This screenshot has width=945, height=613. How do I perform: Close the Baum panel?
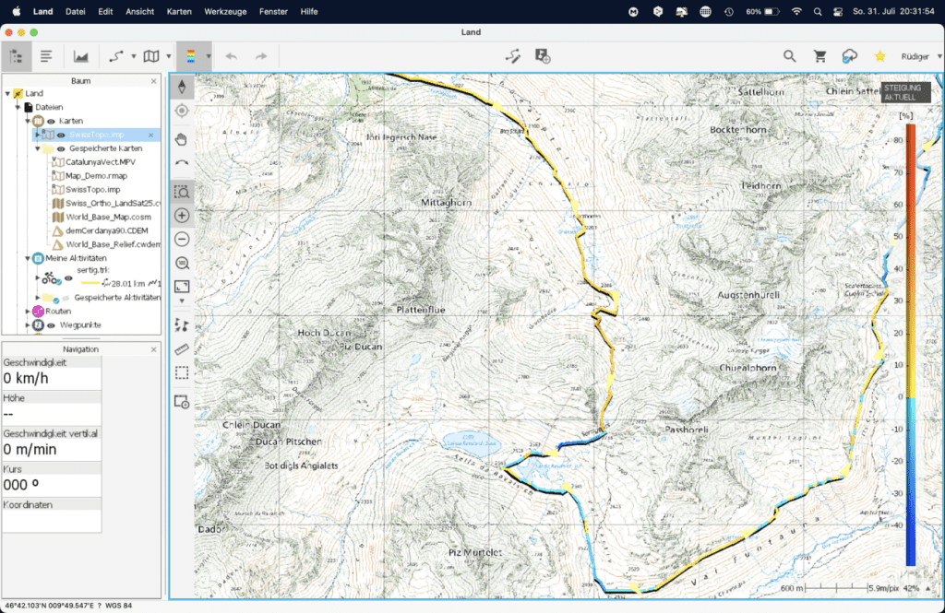151,80
